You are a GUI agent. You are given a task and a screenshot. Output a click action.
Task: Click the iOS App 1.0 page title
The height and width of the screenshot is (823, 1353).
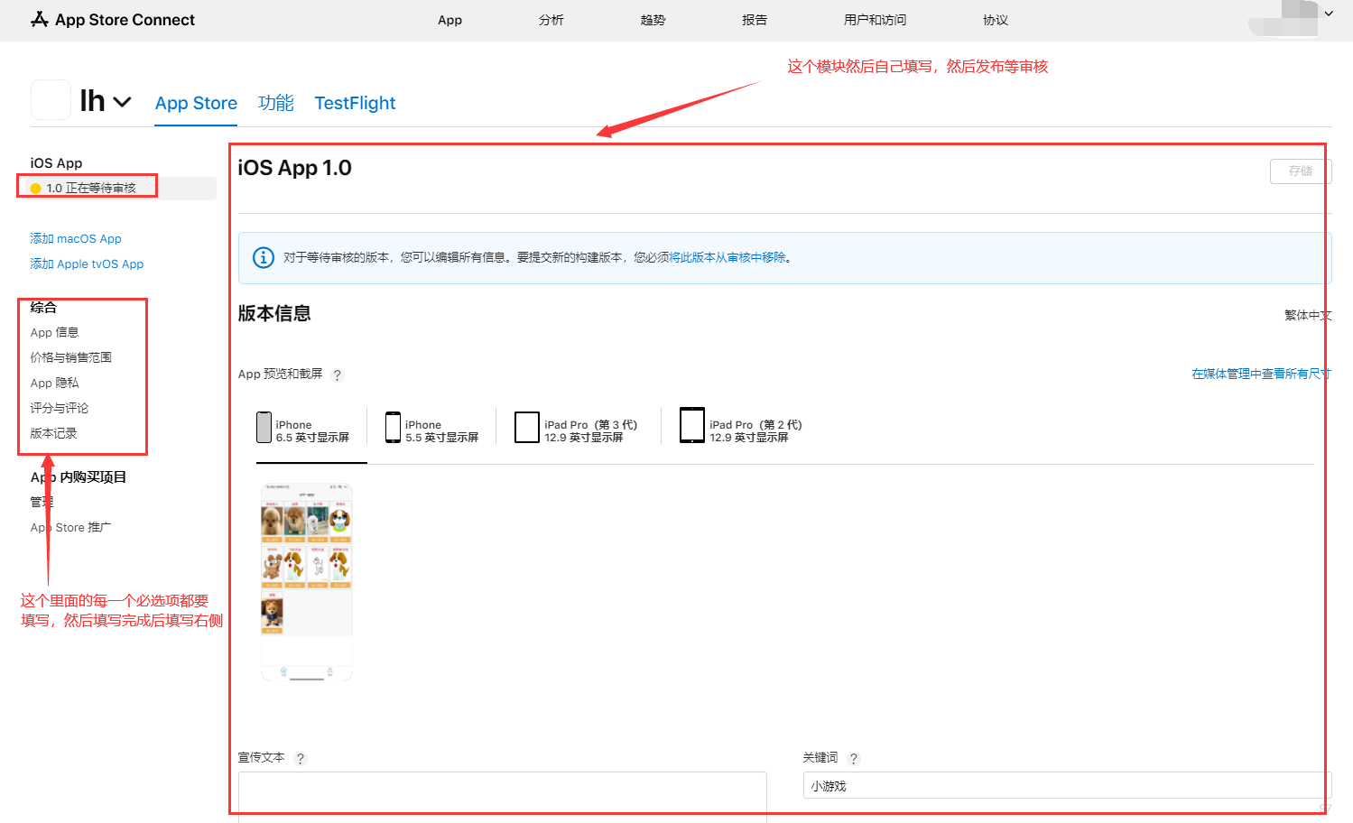click(x=294, y=168)
